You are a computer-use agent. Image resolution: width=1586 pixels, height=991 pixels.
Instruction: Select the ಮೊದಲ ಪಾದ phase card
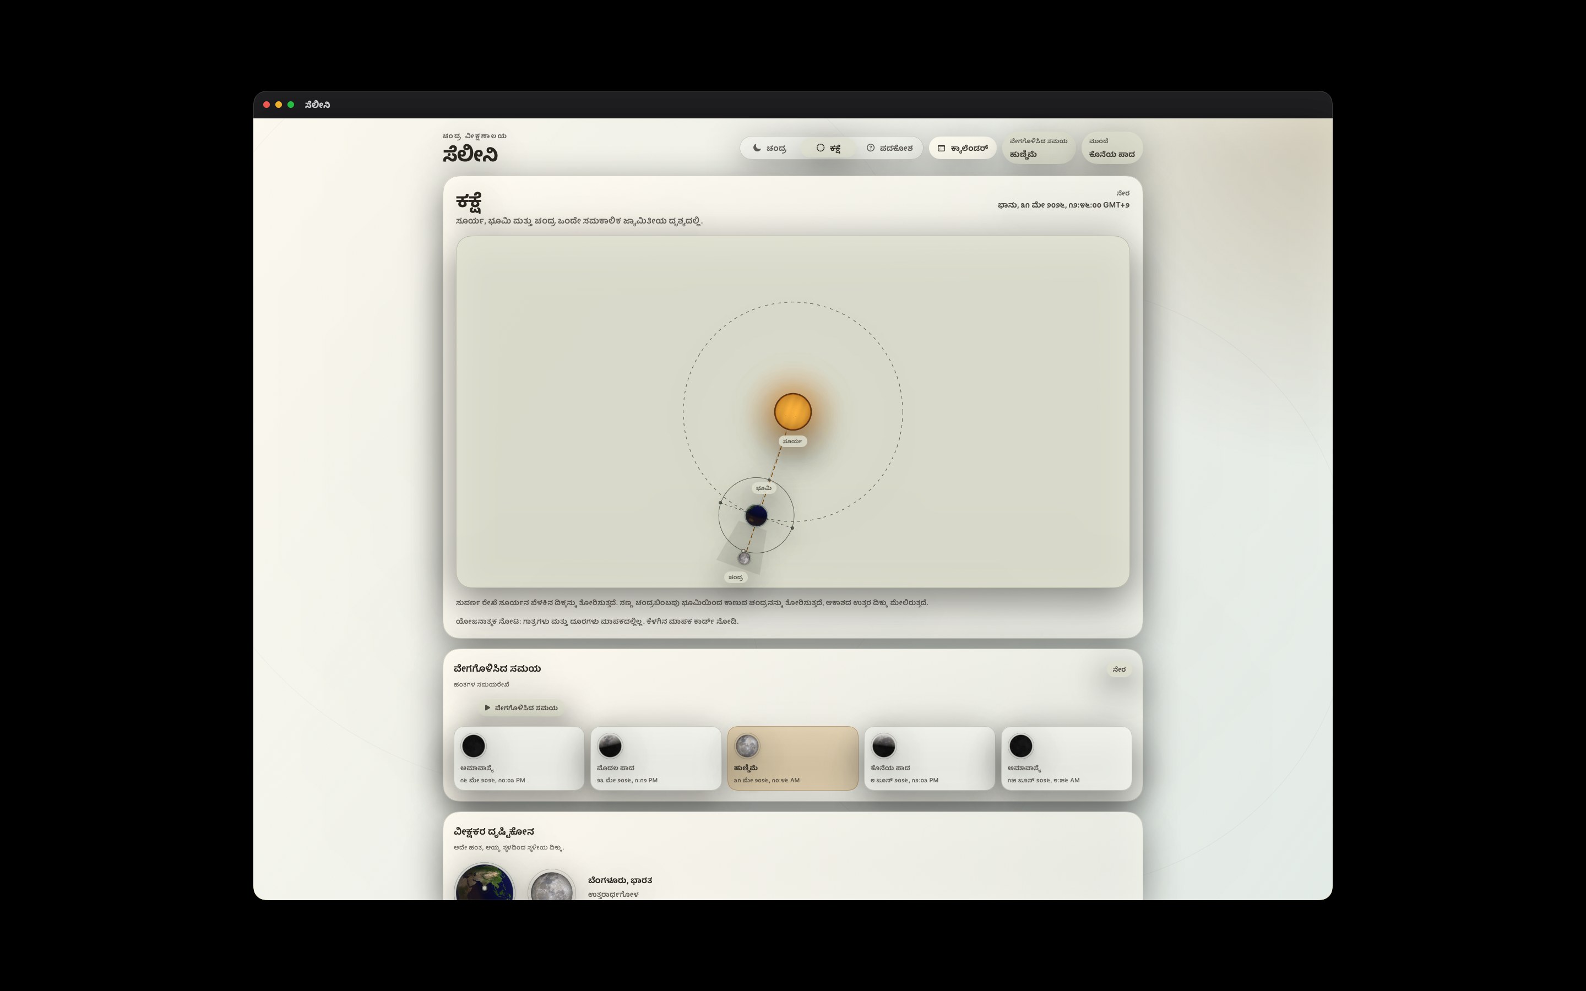click(655, 758)
